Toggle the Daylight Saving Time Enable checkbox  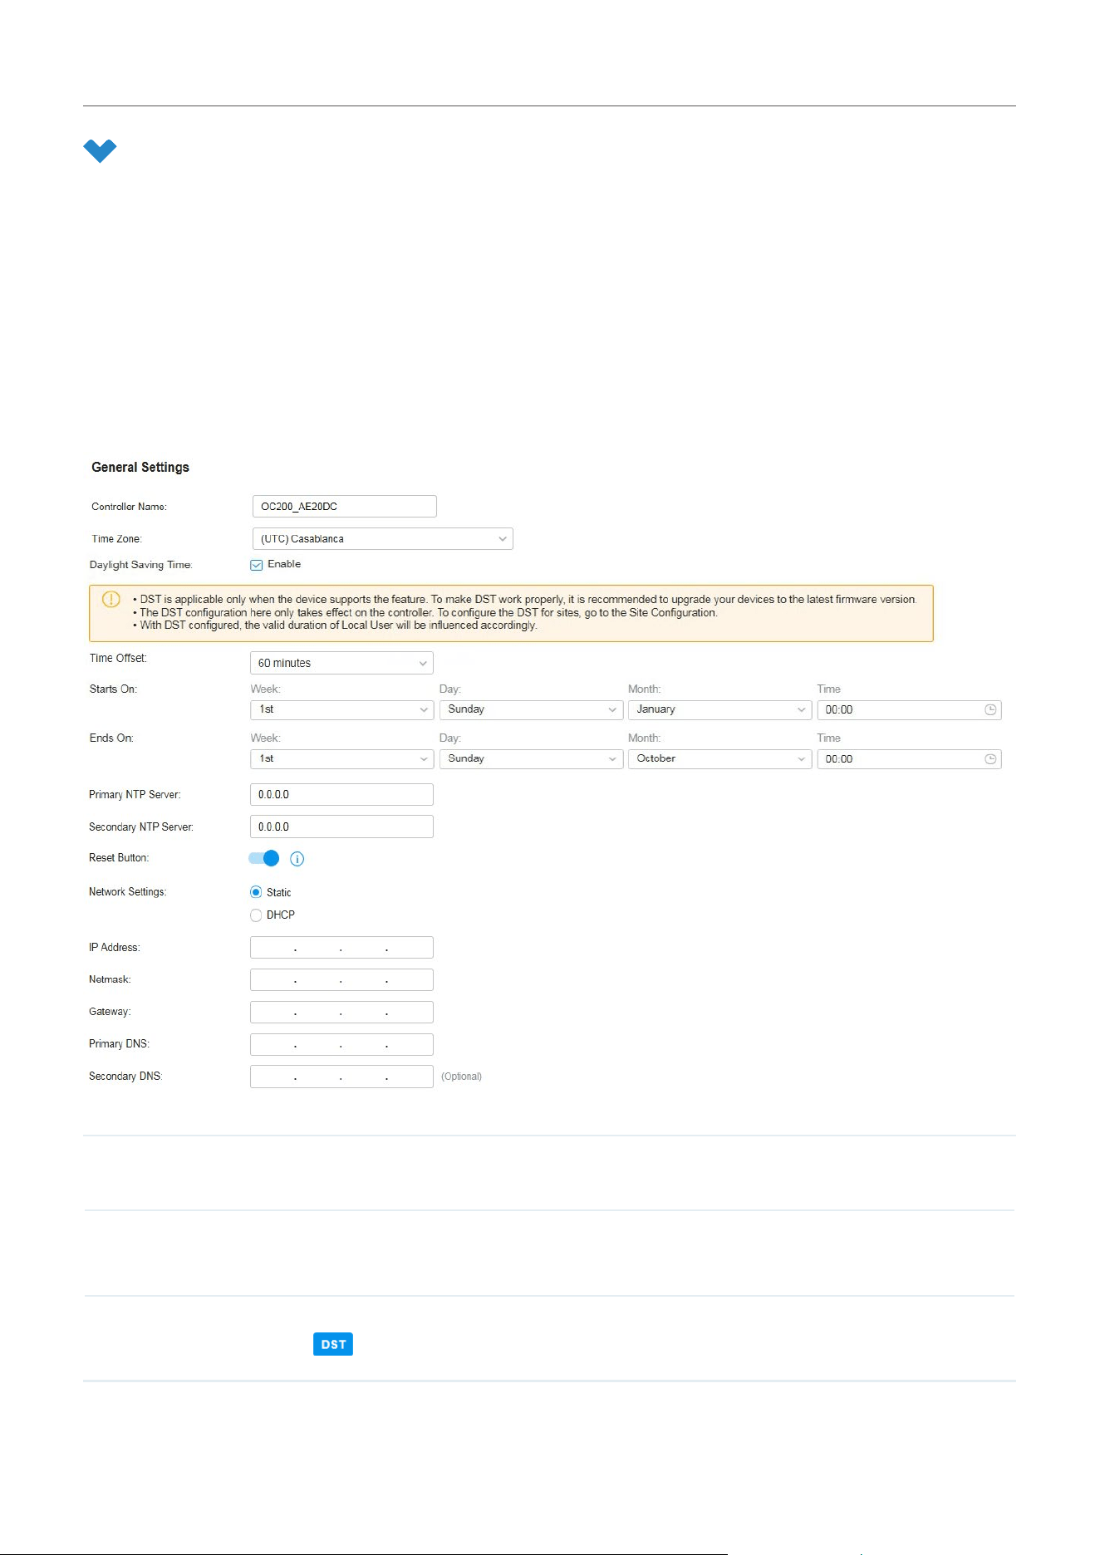click(257, 565)
